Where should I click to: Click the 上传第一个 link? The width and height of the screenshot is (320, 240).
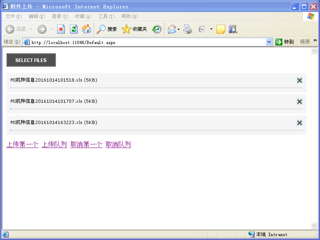point(22,144)
